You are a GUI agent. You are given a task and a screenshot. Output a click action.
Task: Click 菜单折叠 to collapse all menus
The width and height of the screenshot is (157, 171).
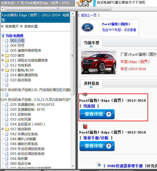[31, 26]
